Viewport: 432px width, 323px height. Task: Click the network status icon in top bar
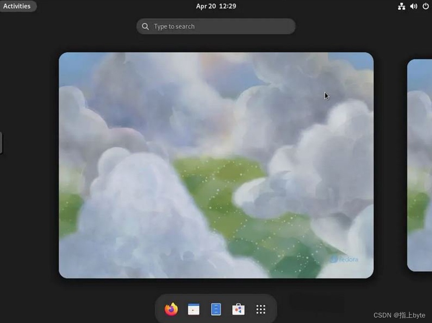point(401,6)
